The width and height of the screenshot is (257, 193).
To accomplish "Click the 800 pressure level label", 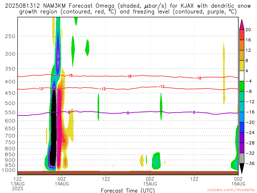I will tap(10, 149).
